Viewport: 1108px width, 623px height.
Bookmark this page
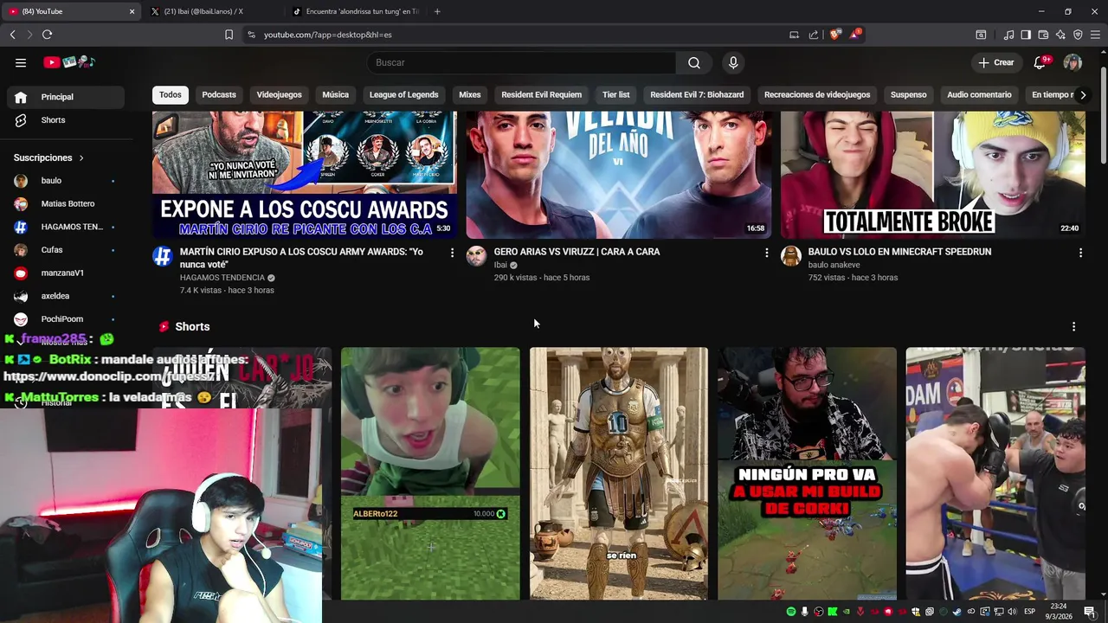[x=229, y=35]
